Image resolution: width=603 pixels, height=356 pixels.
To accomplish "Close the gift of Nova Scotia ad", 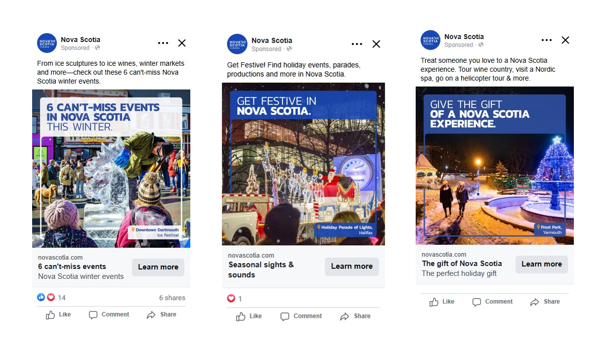I will point(565,40).
